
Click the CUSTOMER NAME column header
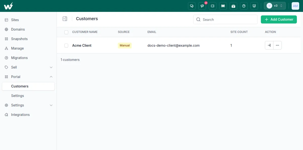pos(85,32)
